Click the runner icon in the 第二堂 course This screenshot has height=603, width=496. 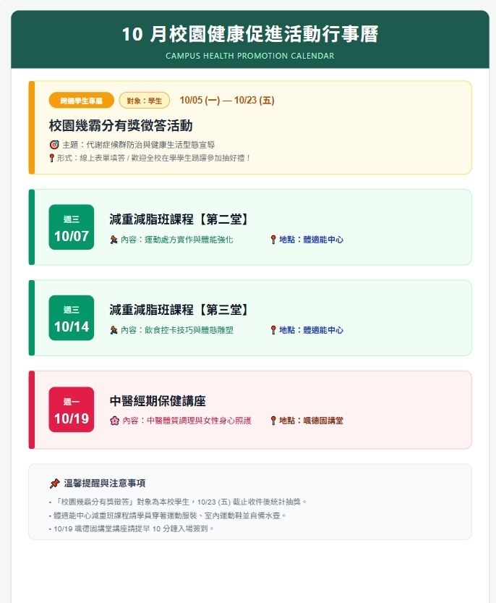[x=114, y=240]
